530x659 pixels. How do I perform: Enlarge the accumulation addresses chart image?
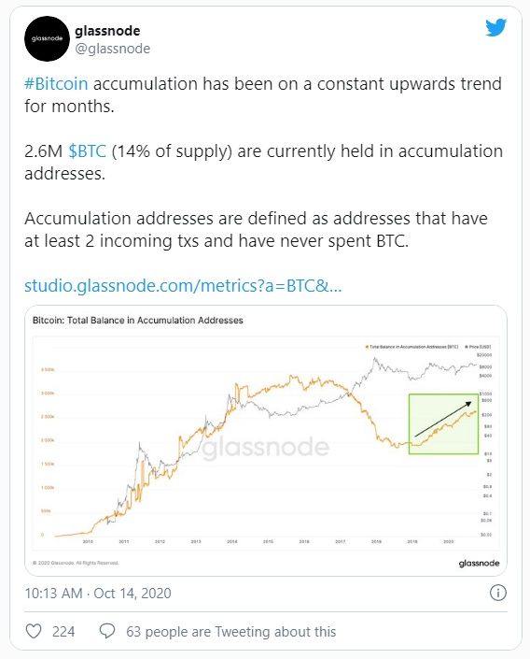(x=266, y=440)
